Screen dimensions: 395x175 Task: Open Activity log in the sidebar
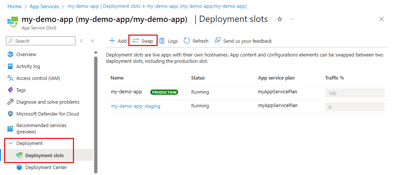28,66
